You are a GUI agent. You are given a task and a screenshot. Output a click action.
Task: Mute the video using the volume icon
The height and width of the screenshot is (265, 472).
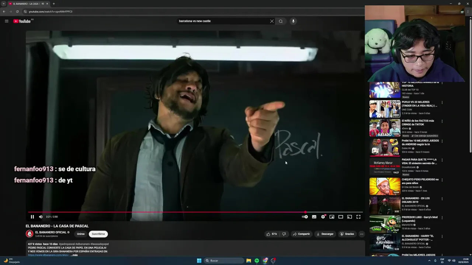(x=41, y=217)
